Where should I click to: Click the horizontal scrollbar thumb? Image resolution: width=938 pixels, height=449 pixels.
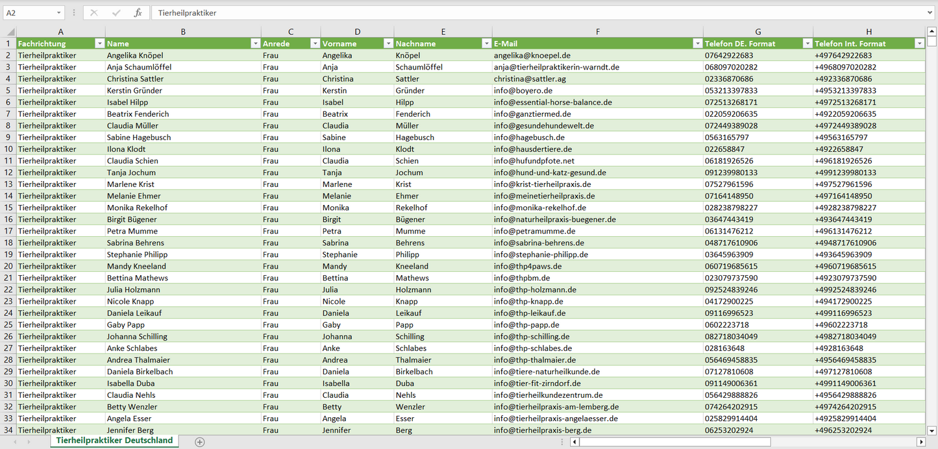[675, 442]
